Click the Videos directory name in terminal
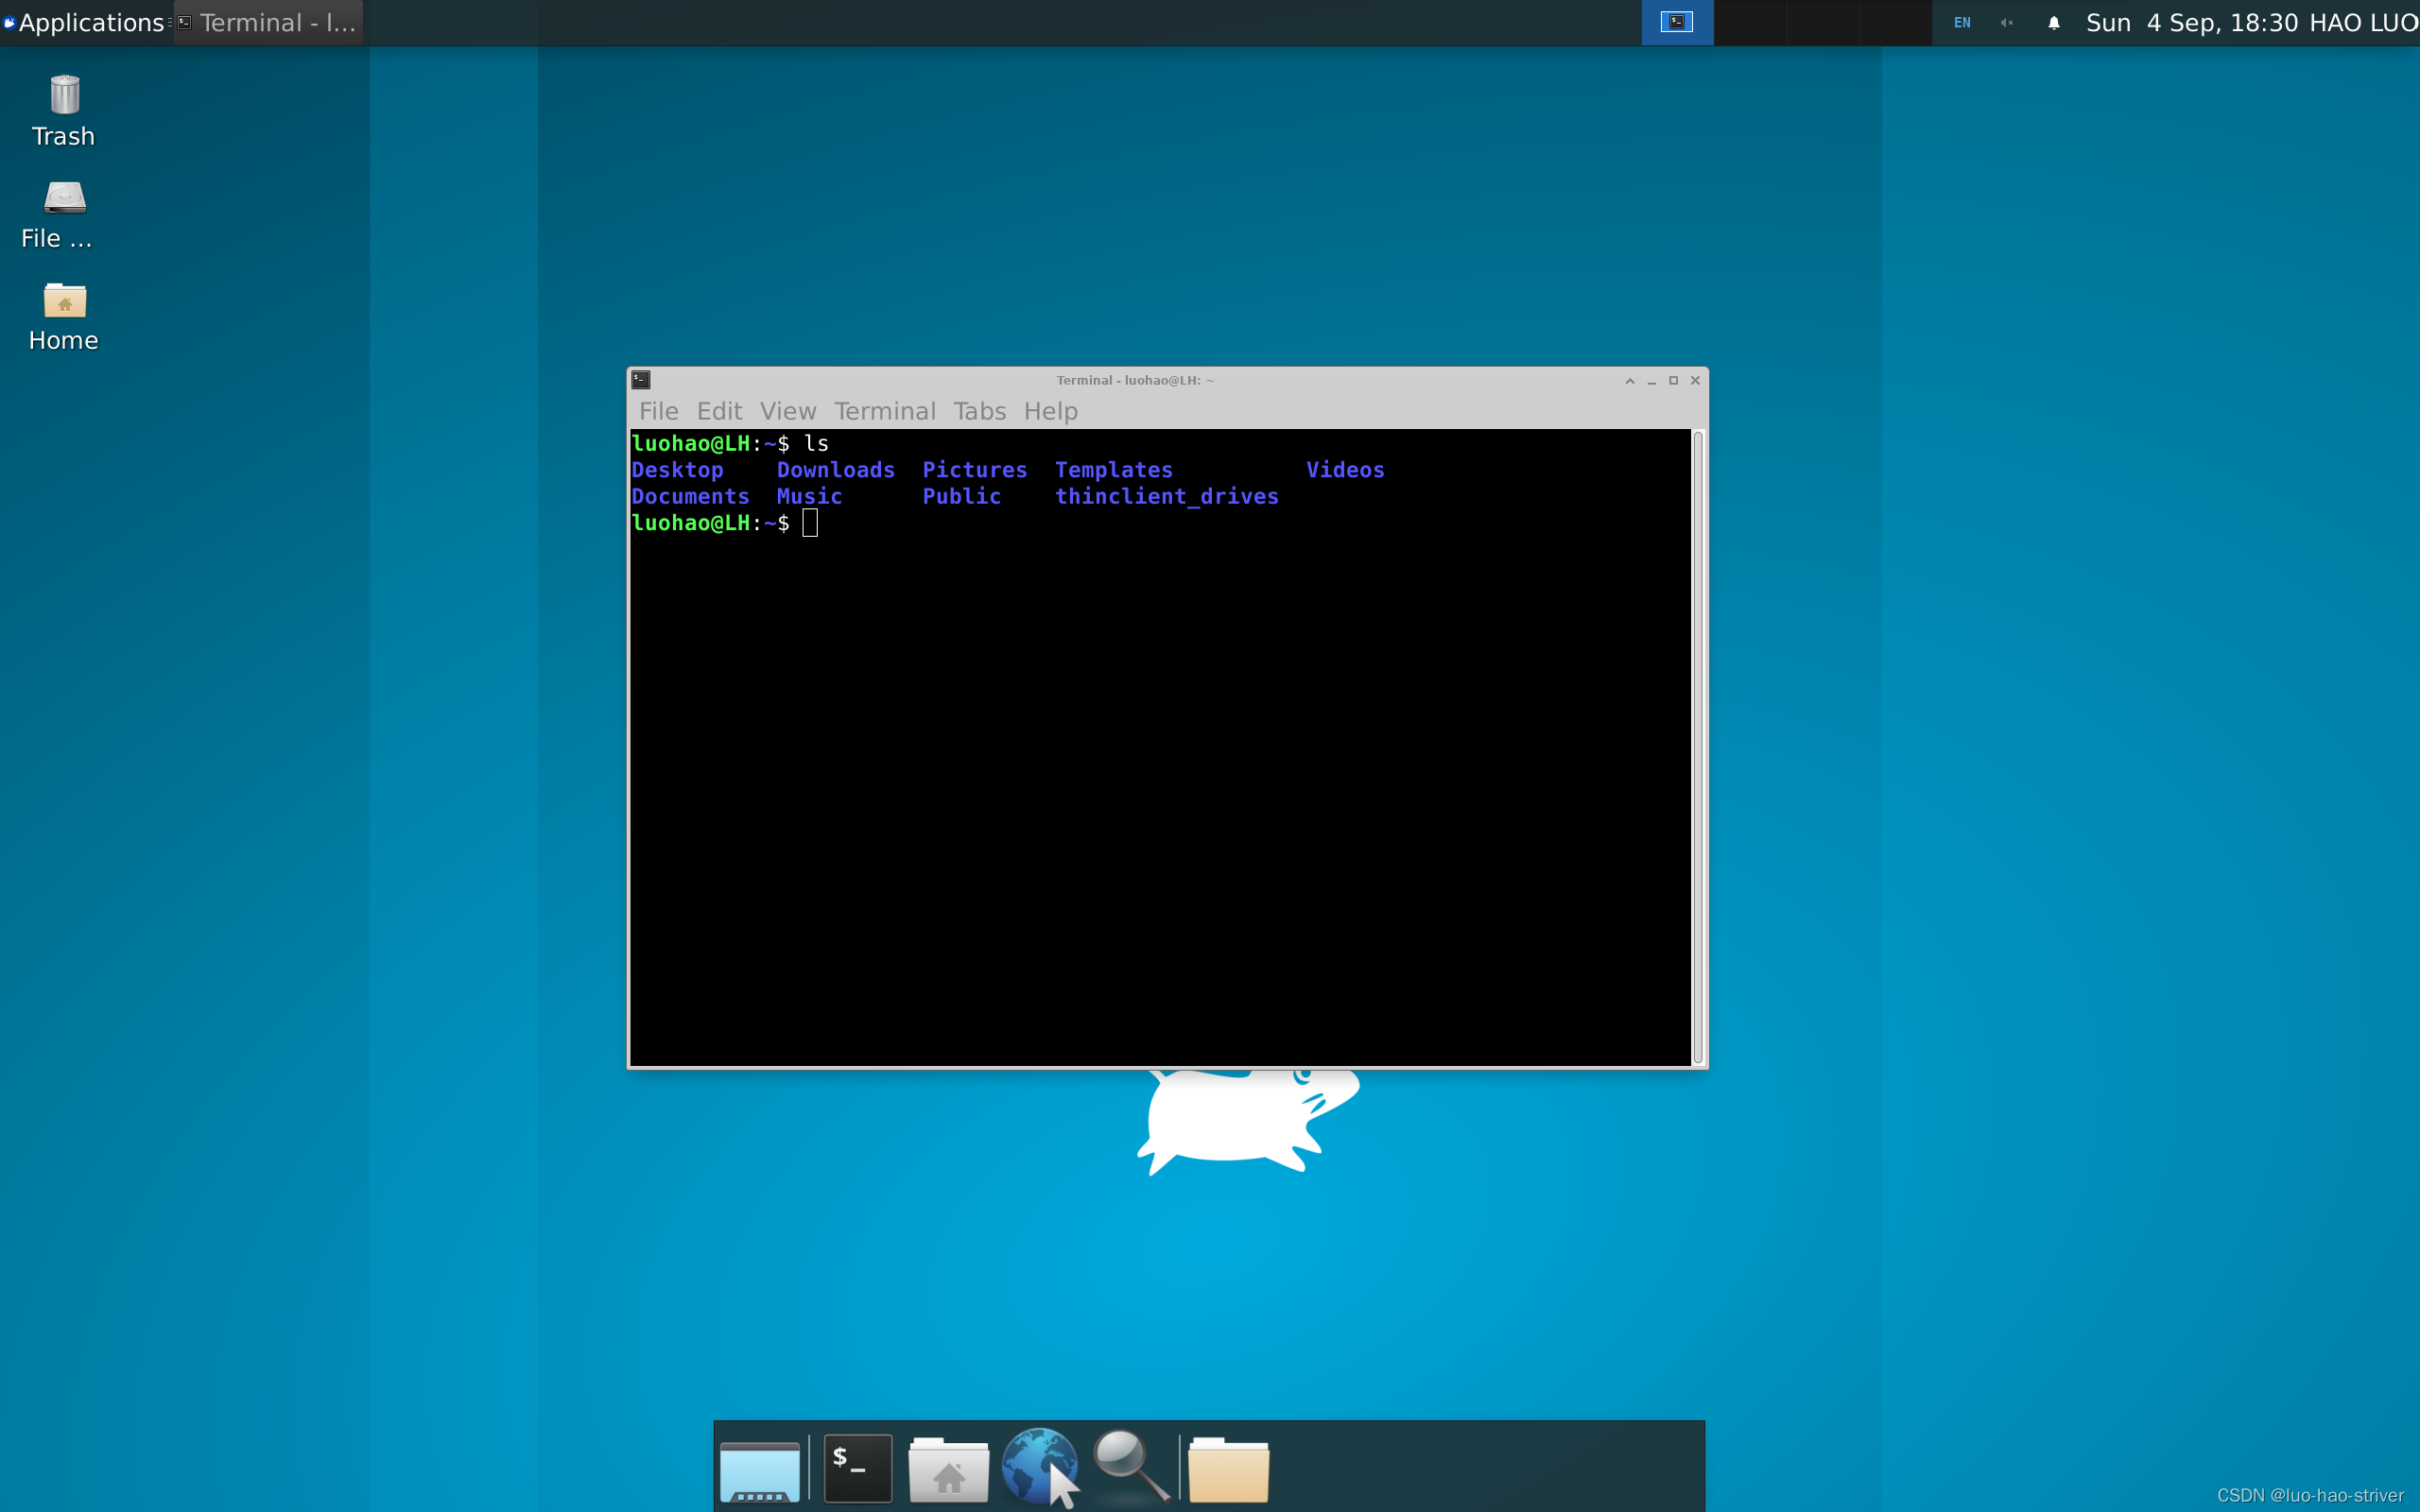The height and width of the screenshot is (1512, 2420). [1345, 470]
